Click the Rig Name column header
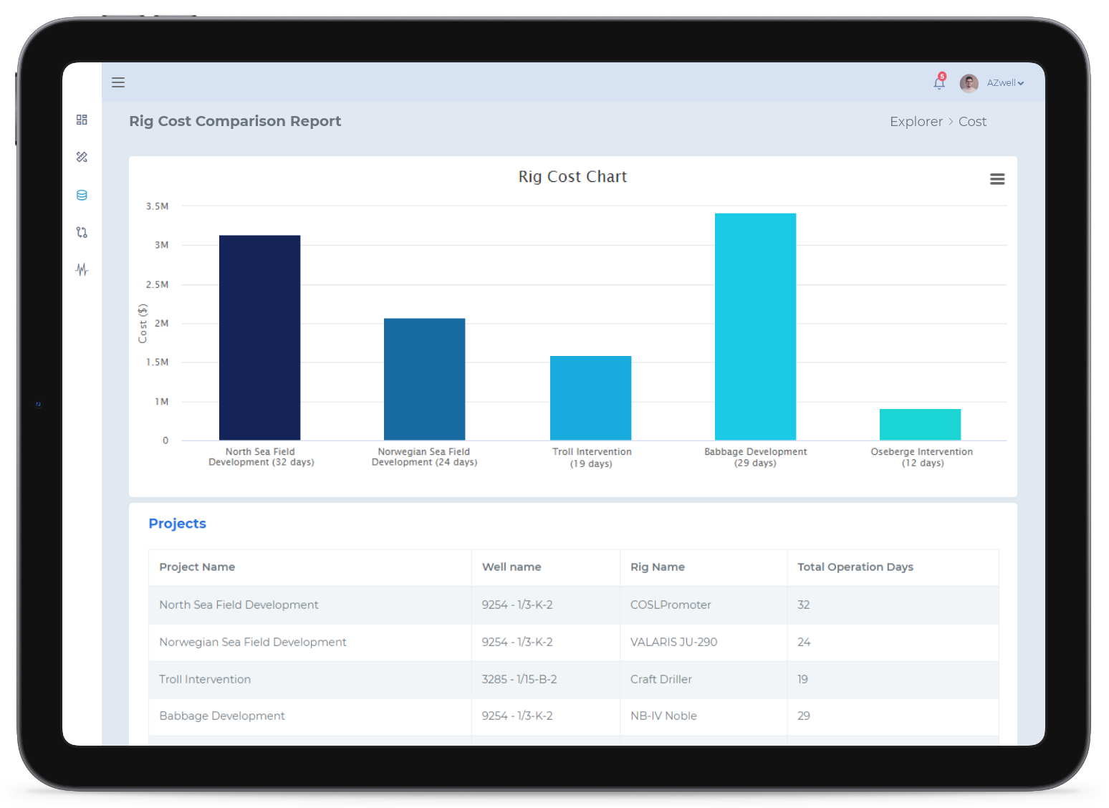This screenshot has height=808, width=1109. (657, 567)
